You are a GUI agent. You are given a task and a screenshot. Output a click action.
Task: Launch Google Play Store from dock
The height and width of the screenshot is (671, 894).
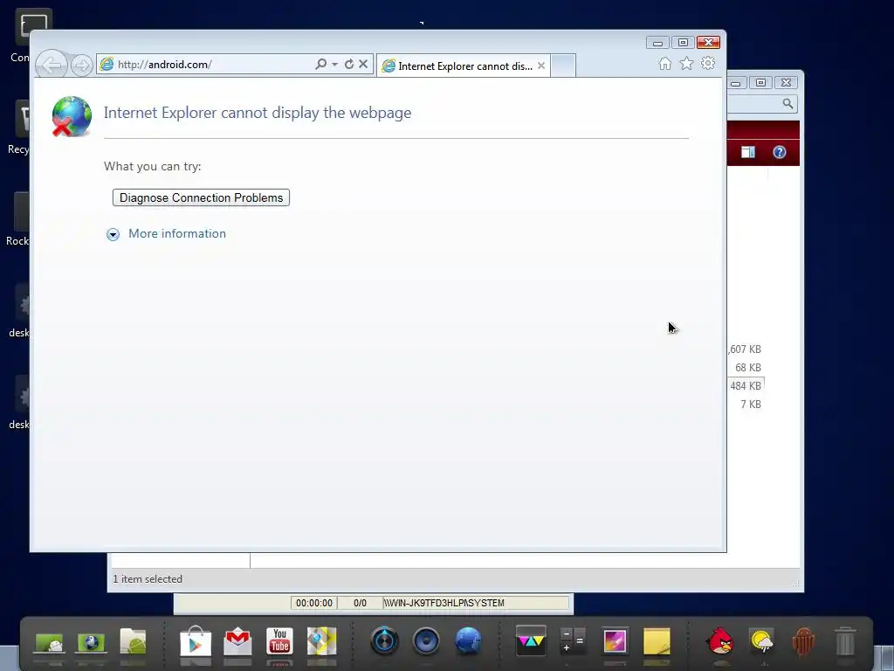click(196, 641)
